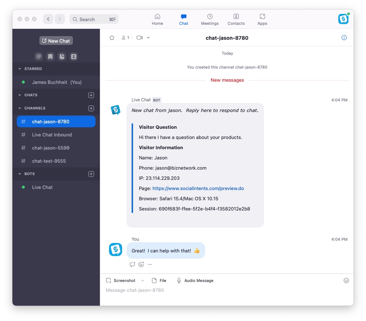
Task: Open the Screenshot dropdown arrow
Action: point(143,281)
